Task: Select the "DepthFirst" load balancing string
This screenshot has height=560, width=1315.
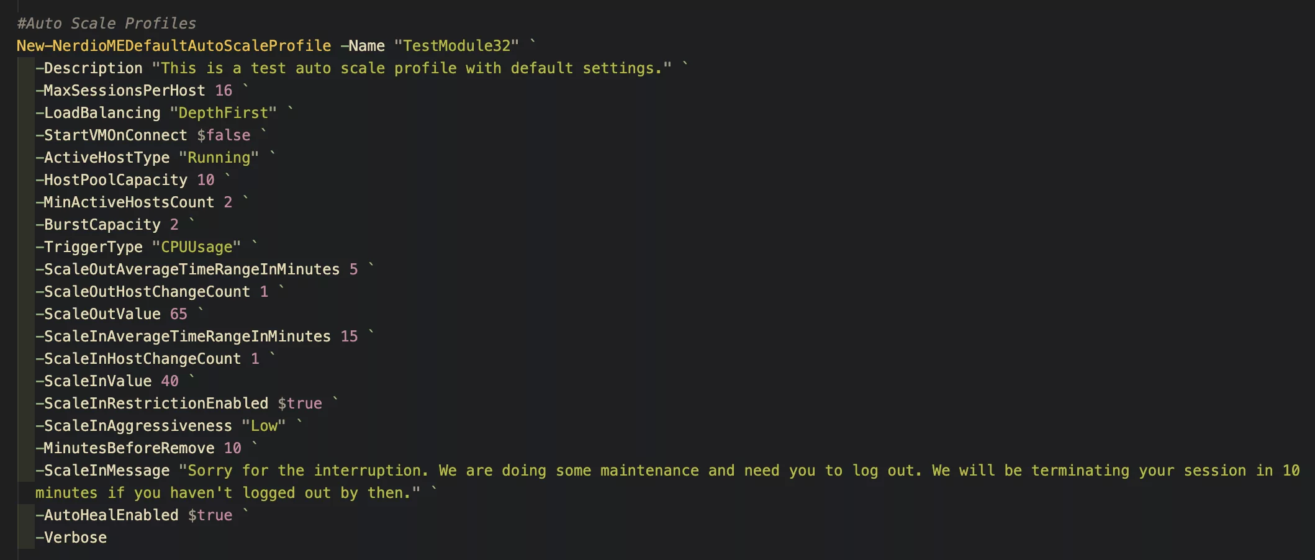Action: tap(223, 113)
